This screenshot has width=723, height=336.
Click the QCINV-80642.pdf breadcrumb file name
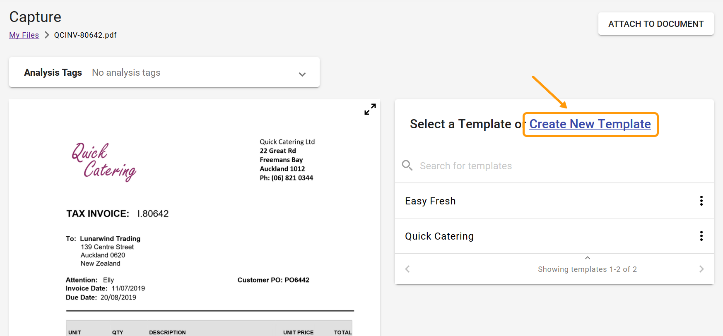[x=85, y=35]
